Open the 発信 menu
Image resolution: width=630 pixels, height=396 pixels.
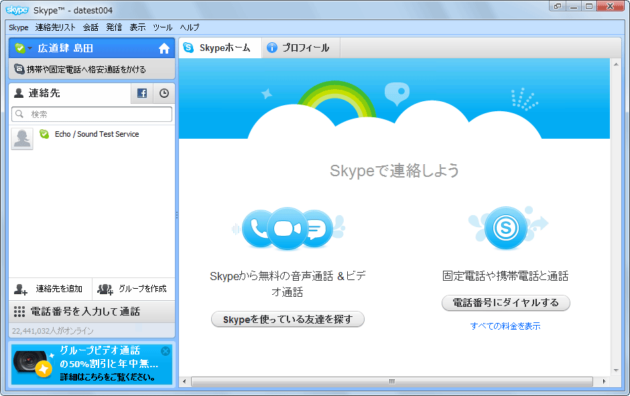tap(114, 27)
